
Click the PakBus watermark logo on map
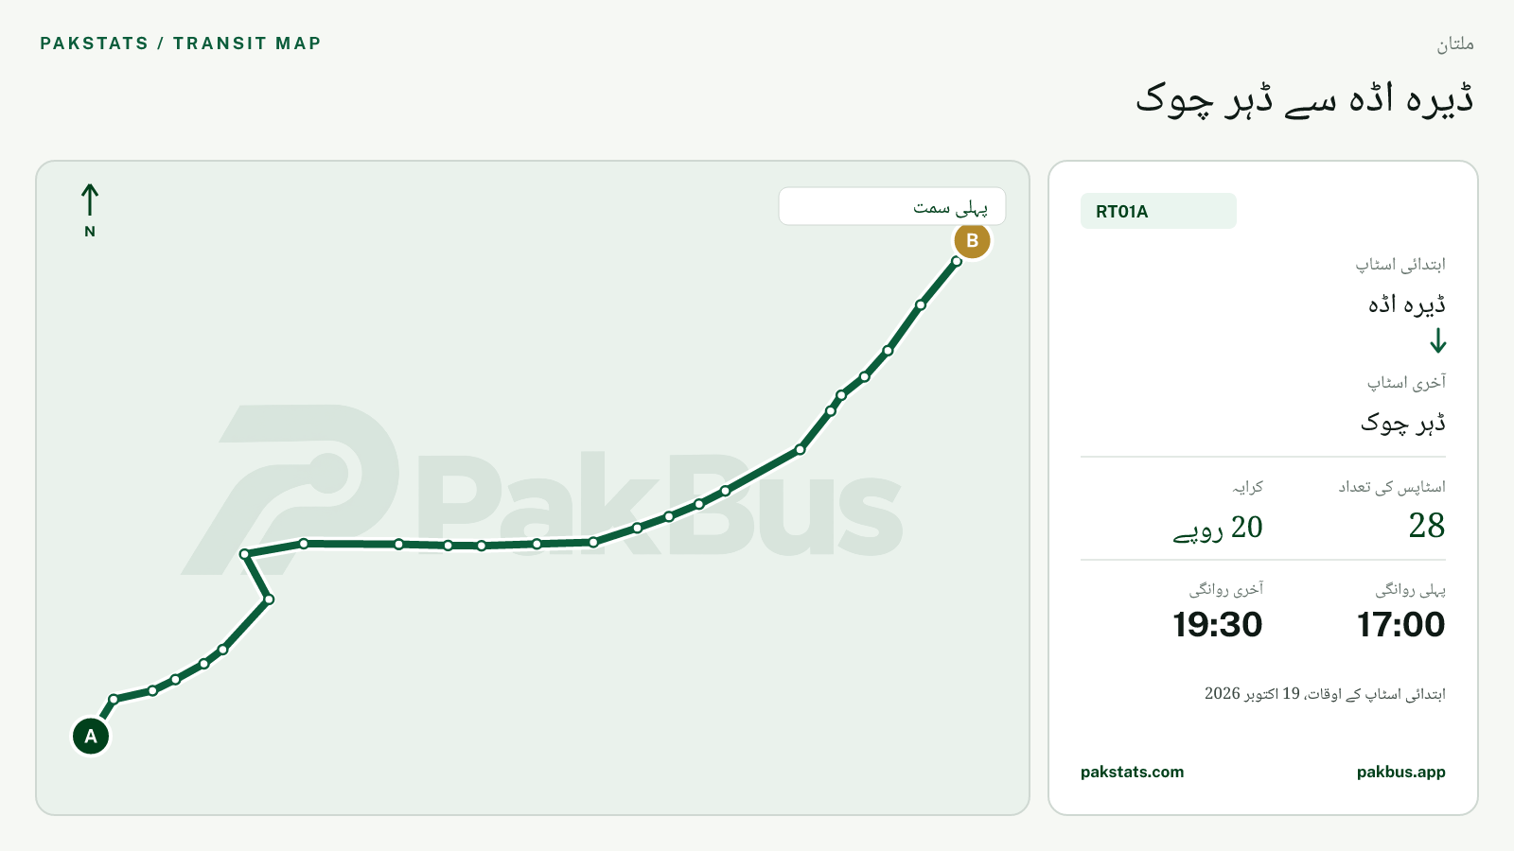coord(541,490)
